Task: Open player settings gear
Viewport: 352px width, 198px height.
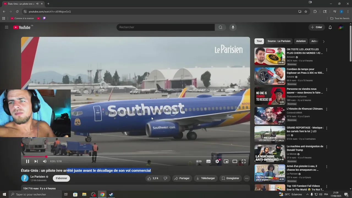Action: coord(217,161)
